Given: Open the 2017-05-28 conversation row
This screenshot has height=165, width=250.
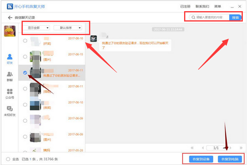Looking at the screenshot, I should [52, 150].
